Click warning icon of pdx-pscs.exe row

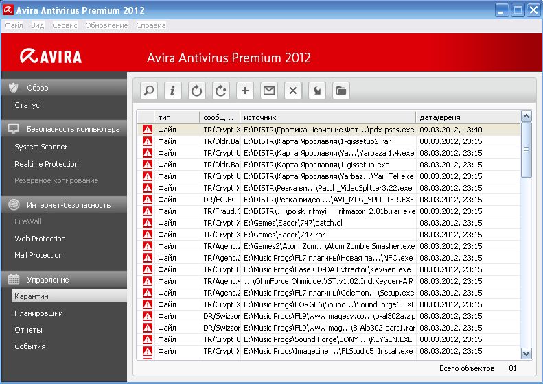click(148, 130)
